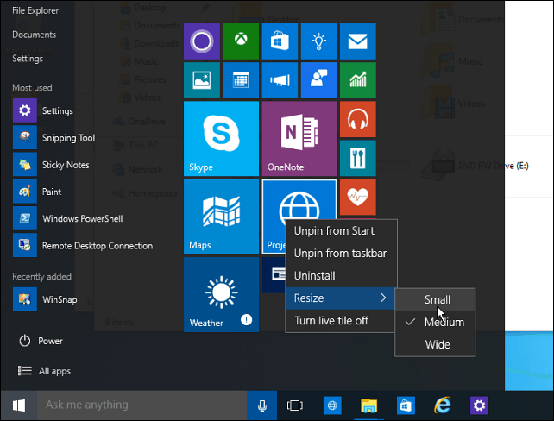Open the Cortana tile
The height and width of the screenshot is (421, 554).
tap(202, 41)
